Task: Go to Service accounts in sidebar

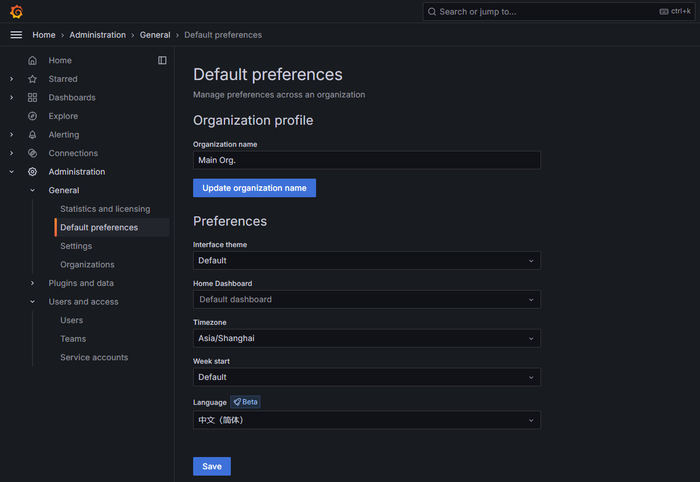Action: [x=94, y=357]
